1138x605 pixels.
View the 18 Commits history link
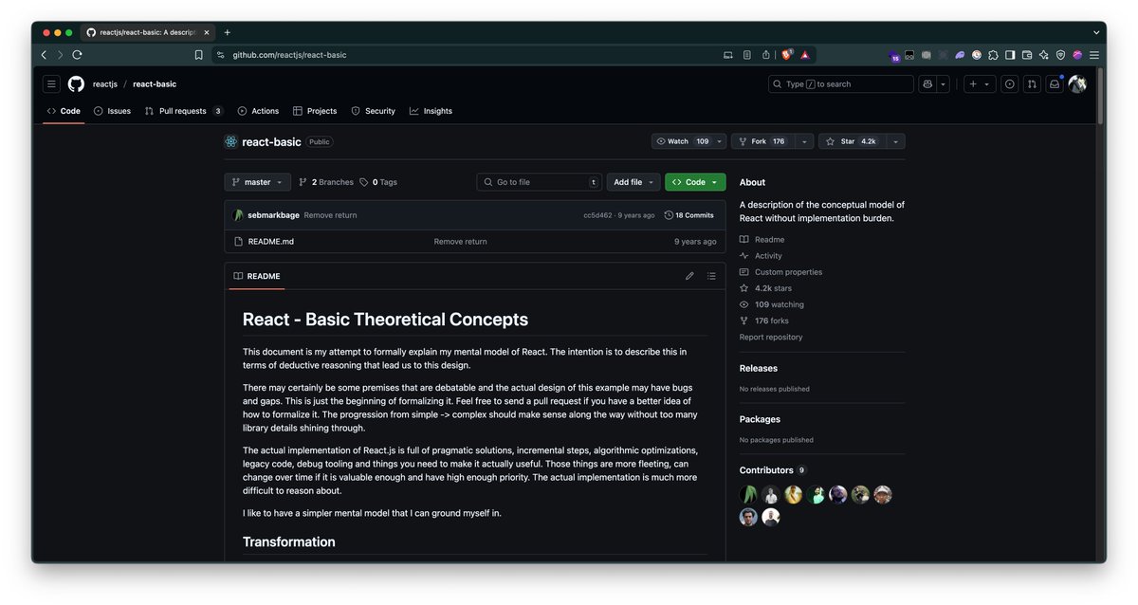pos(689,215)
